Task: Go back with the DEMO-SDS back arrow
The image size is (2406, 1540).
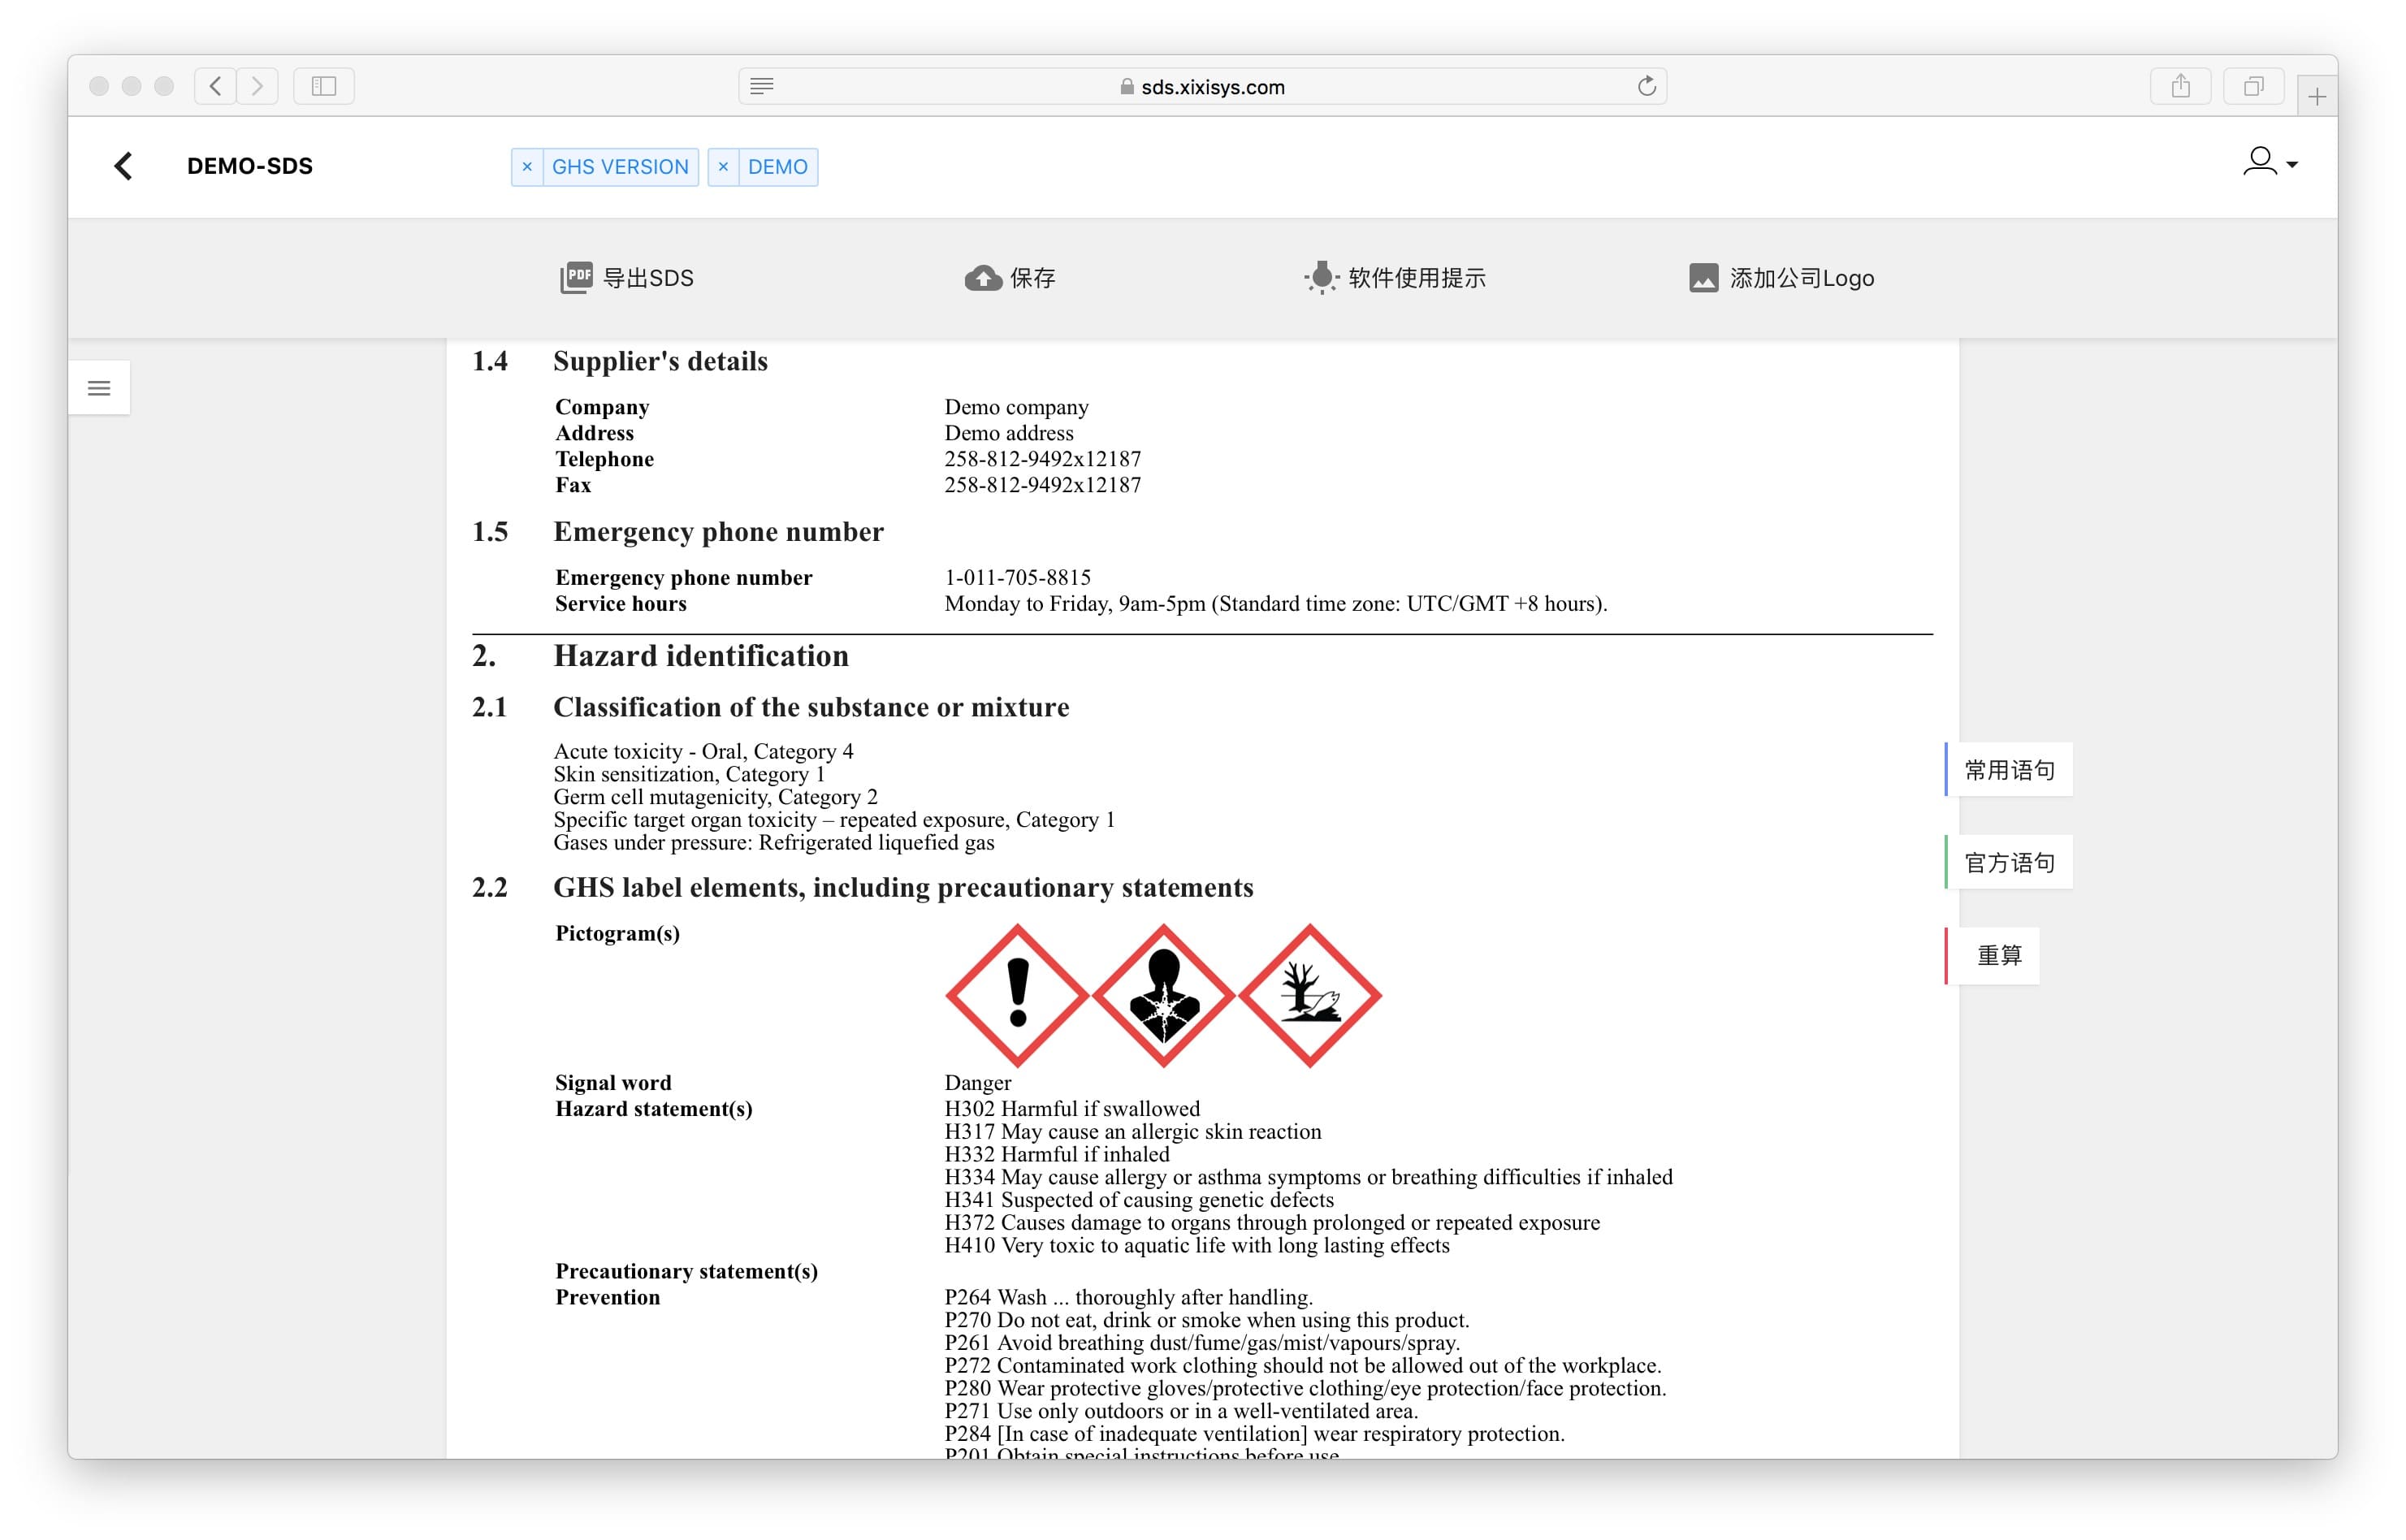Action: click(x=123, y=166)
